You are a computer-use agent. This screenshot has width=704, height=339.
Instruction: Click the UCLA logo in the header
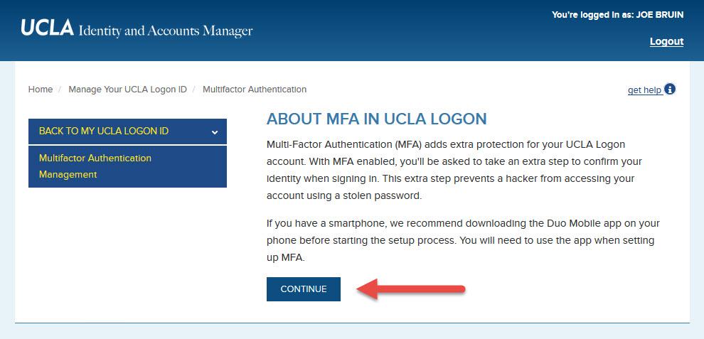pos(47,28)
